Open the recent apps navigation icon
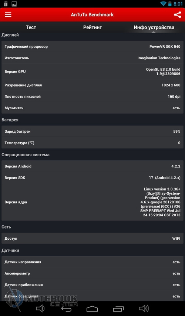Image resolution: width=185 pixels, height=316 pixels. point(118,309)
